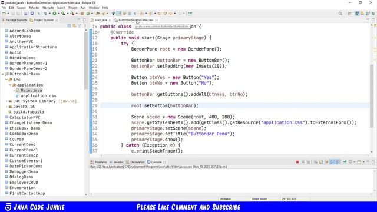Screen dimensions: 377x212
Task: Select the CalculatorMVC project
Action: click(x=25, y=118)
